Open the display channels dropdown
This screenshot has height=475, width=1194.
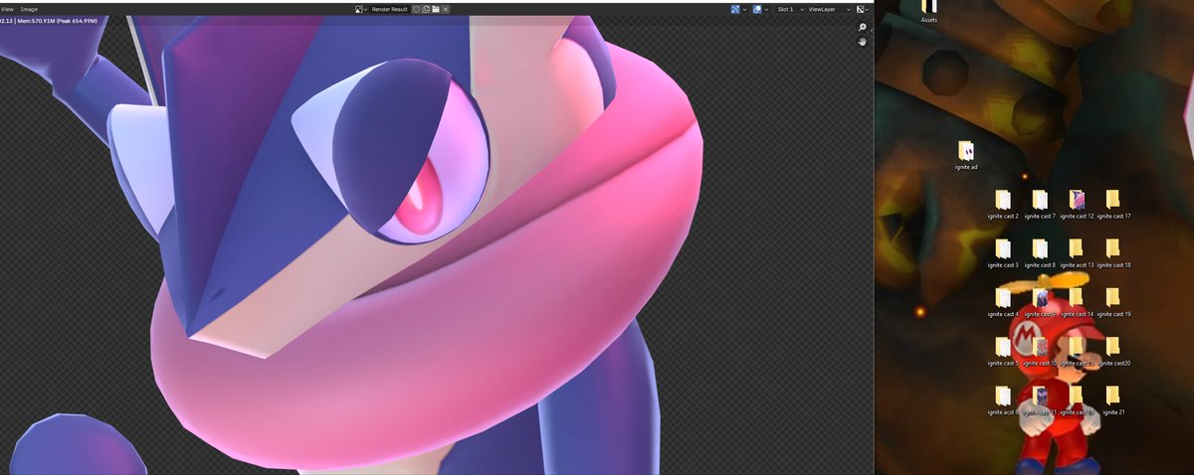click(x=863, y=9)
